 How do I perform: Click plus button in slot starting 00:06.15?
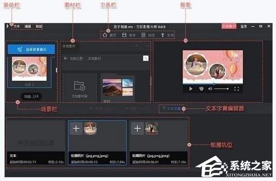coord(76,129)
